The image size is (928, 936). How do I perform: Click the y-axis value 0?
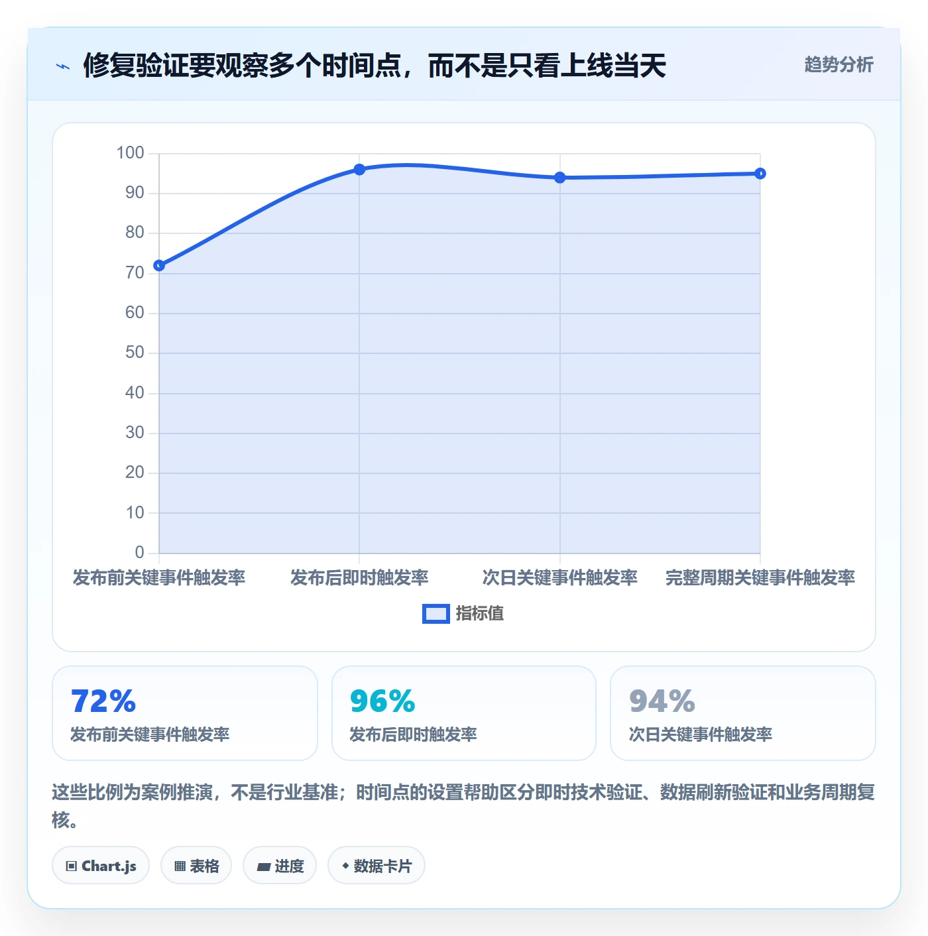coord(139,552)
